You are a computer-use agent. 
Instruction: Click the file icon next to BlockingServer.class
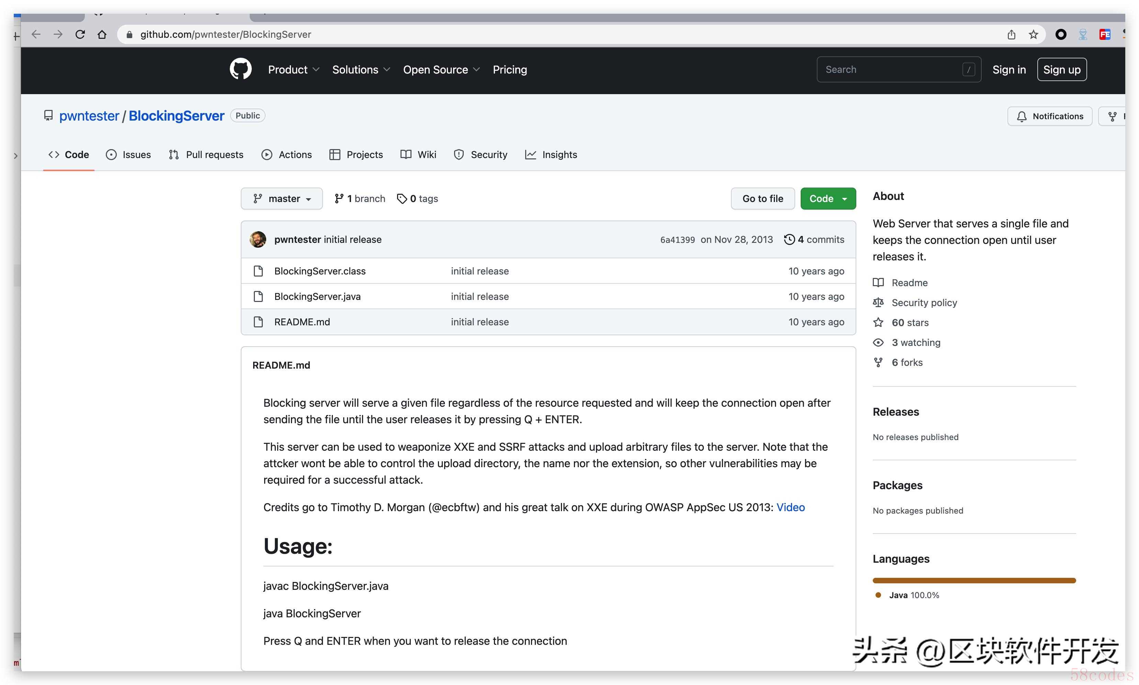coord(258,271)
